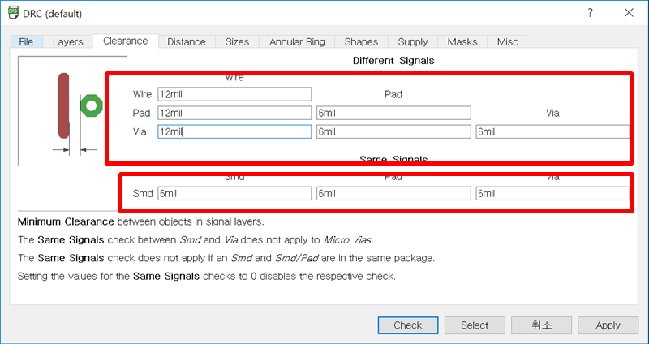Open the Misc tab

click(x=508, y=41)
